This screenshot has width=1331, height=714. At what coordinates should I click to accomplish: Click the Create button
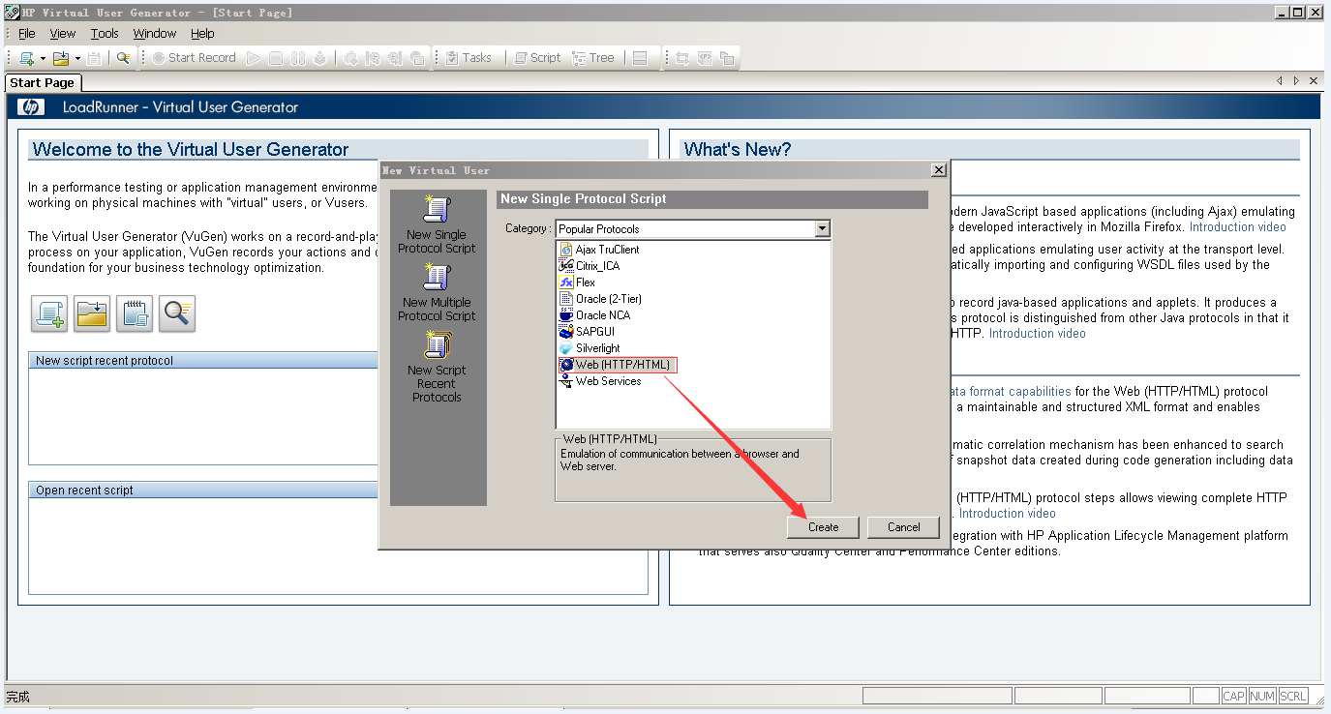(x=823, y=527)
